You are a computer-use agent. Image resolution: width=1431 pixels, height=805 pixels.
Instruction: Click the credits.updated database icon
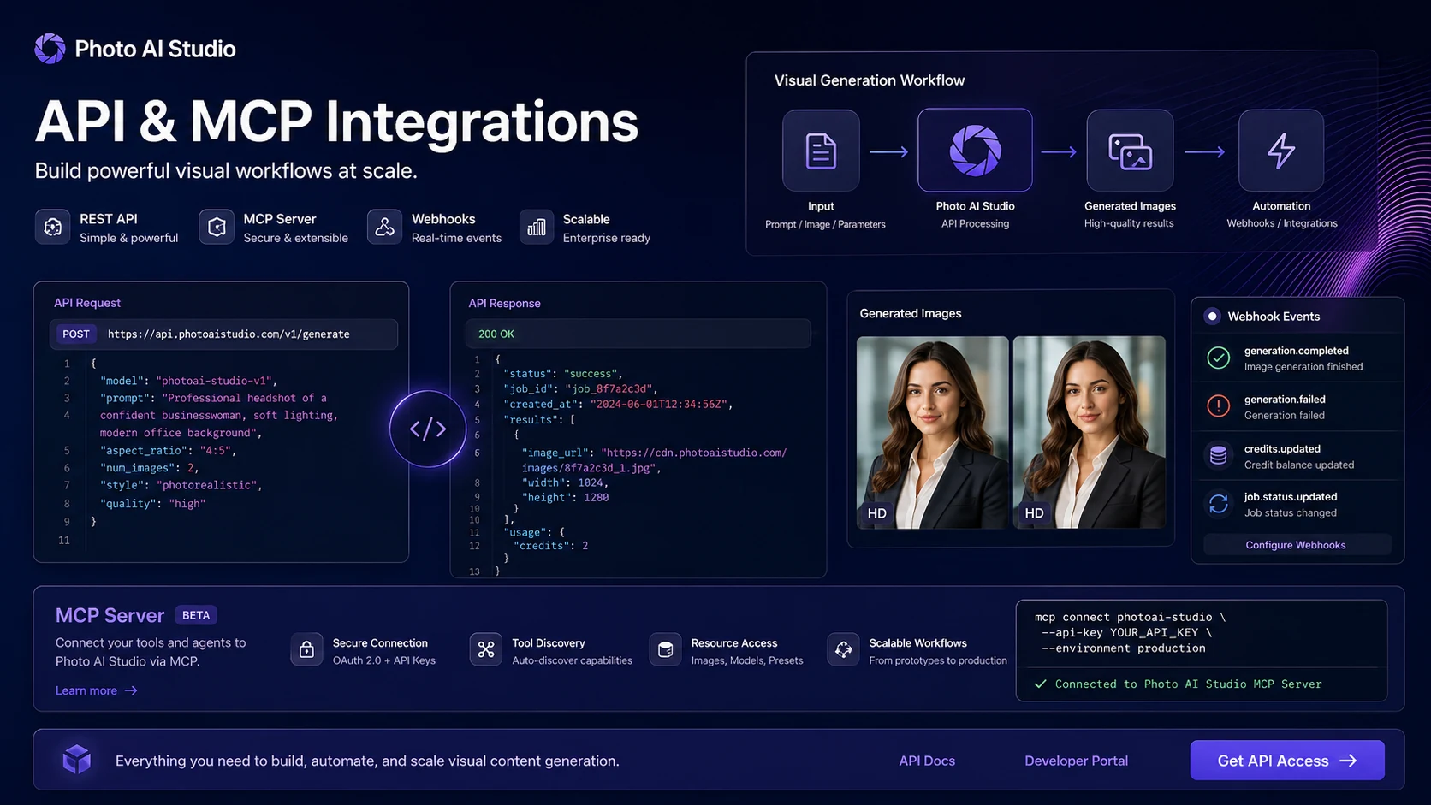pos(1219,456)
